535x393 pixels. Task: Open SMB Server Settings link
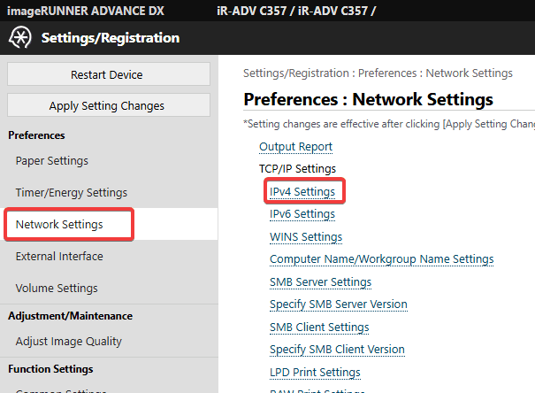click(x=320, y=282)
